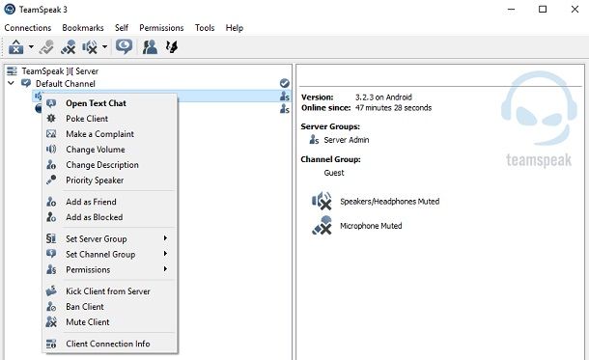Open the Bookmarks menu

point(83,28)
